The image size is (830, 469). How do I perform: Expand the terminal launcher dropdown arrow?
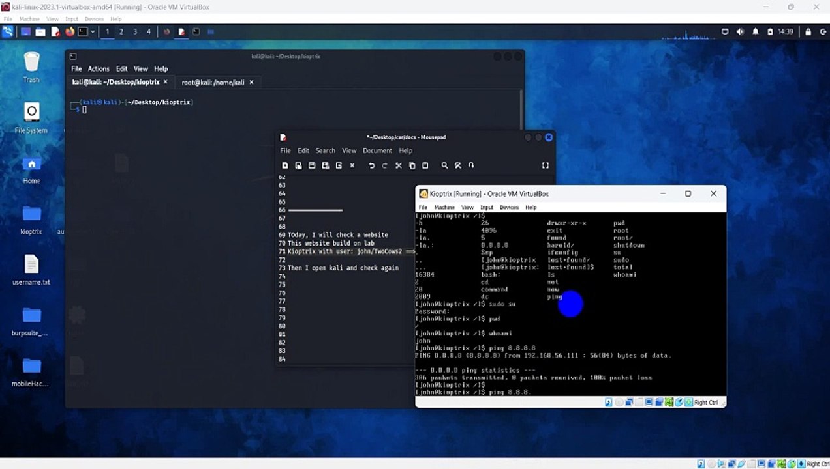point(93,31)
